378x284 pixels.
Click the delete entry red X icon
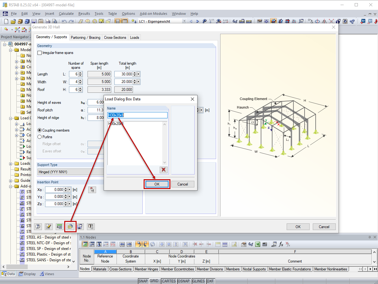pyautogui.click(x=163, y=169)
